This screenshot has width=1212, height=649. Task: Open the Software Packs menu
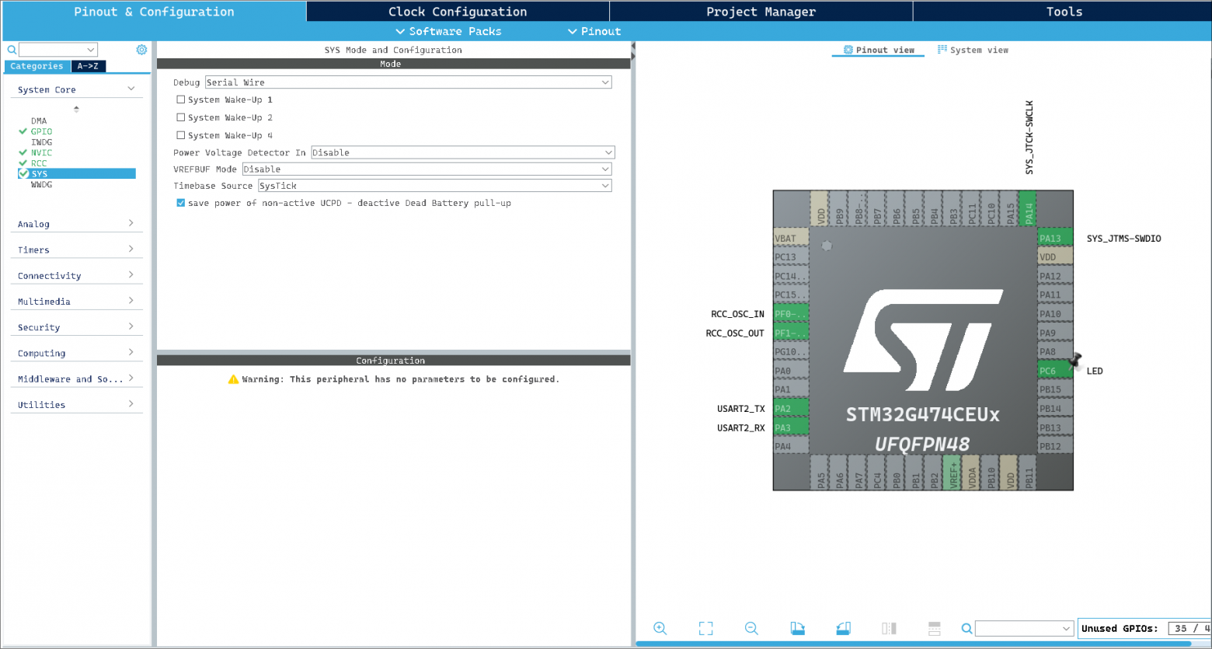(448, 31)
